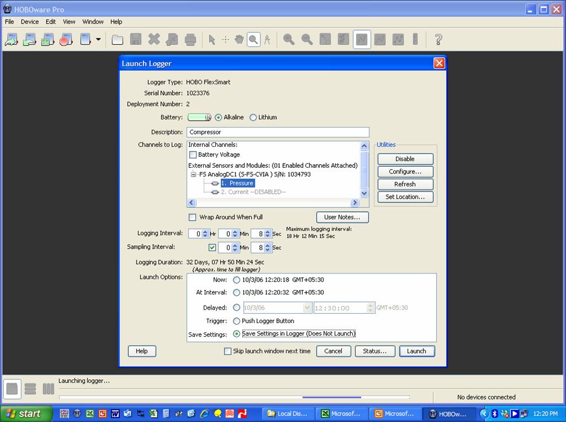
Task: Check Wrap Around When Full
Action: [x=193, y=217]
